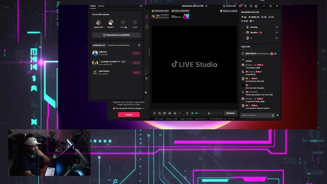Switch to the Ajustes tab
Image resolution: width=327 pixels, height=184 pixels.
coord(101,6)
